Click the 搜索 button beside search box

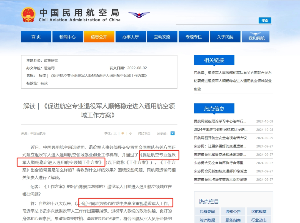[265, 20]
